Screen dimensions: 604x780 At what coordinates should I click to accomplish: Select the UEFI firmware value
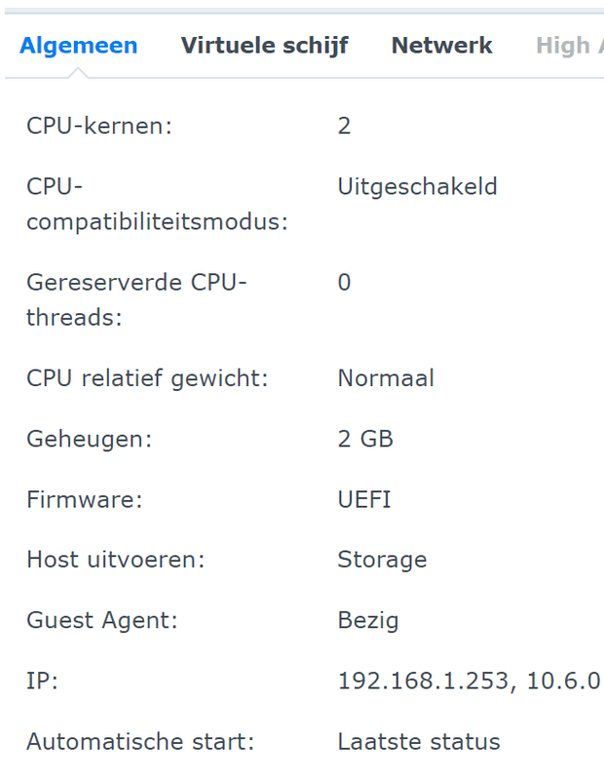(x=363, y=499)
